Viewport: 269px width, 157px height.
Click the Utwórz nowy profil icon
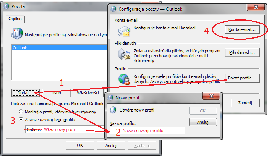pos(113,110)
